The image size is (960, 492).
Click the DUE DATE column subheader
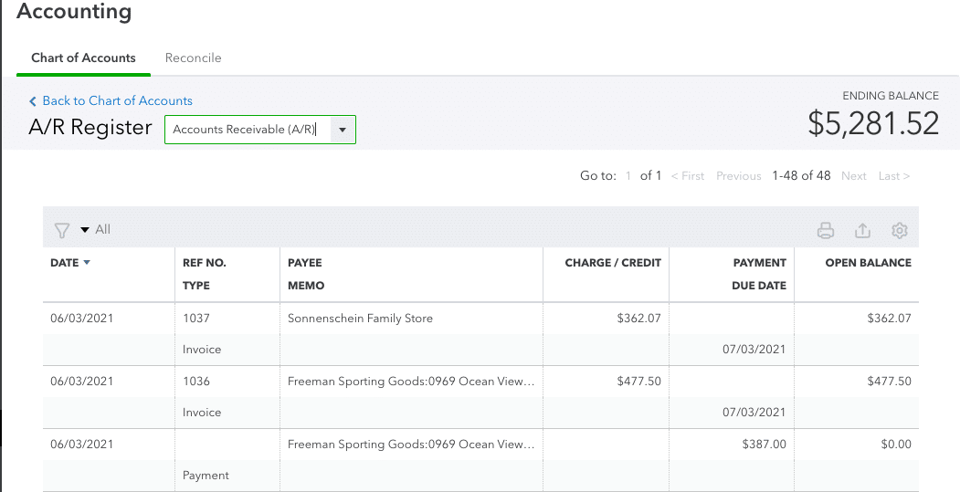pos(758,286)
